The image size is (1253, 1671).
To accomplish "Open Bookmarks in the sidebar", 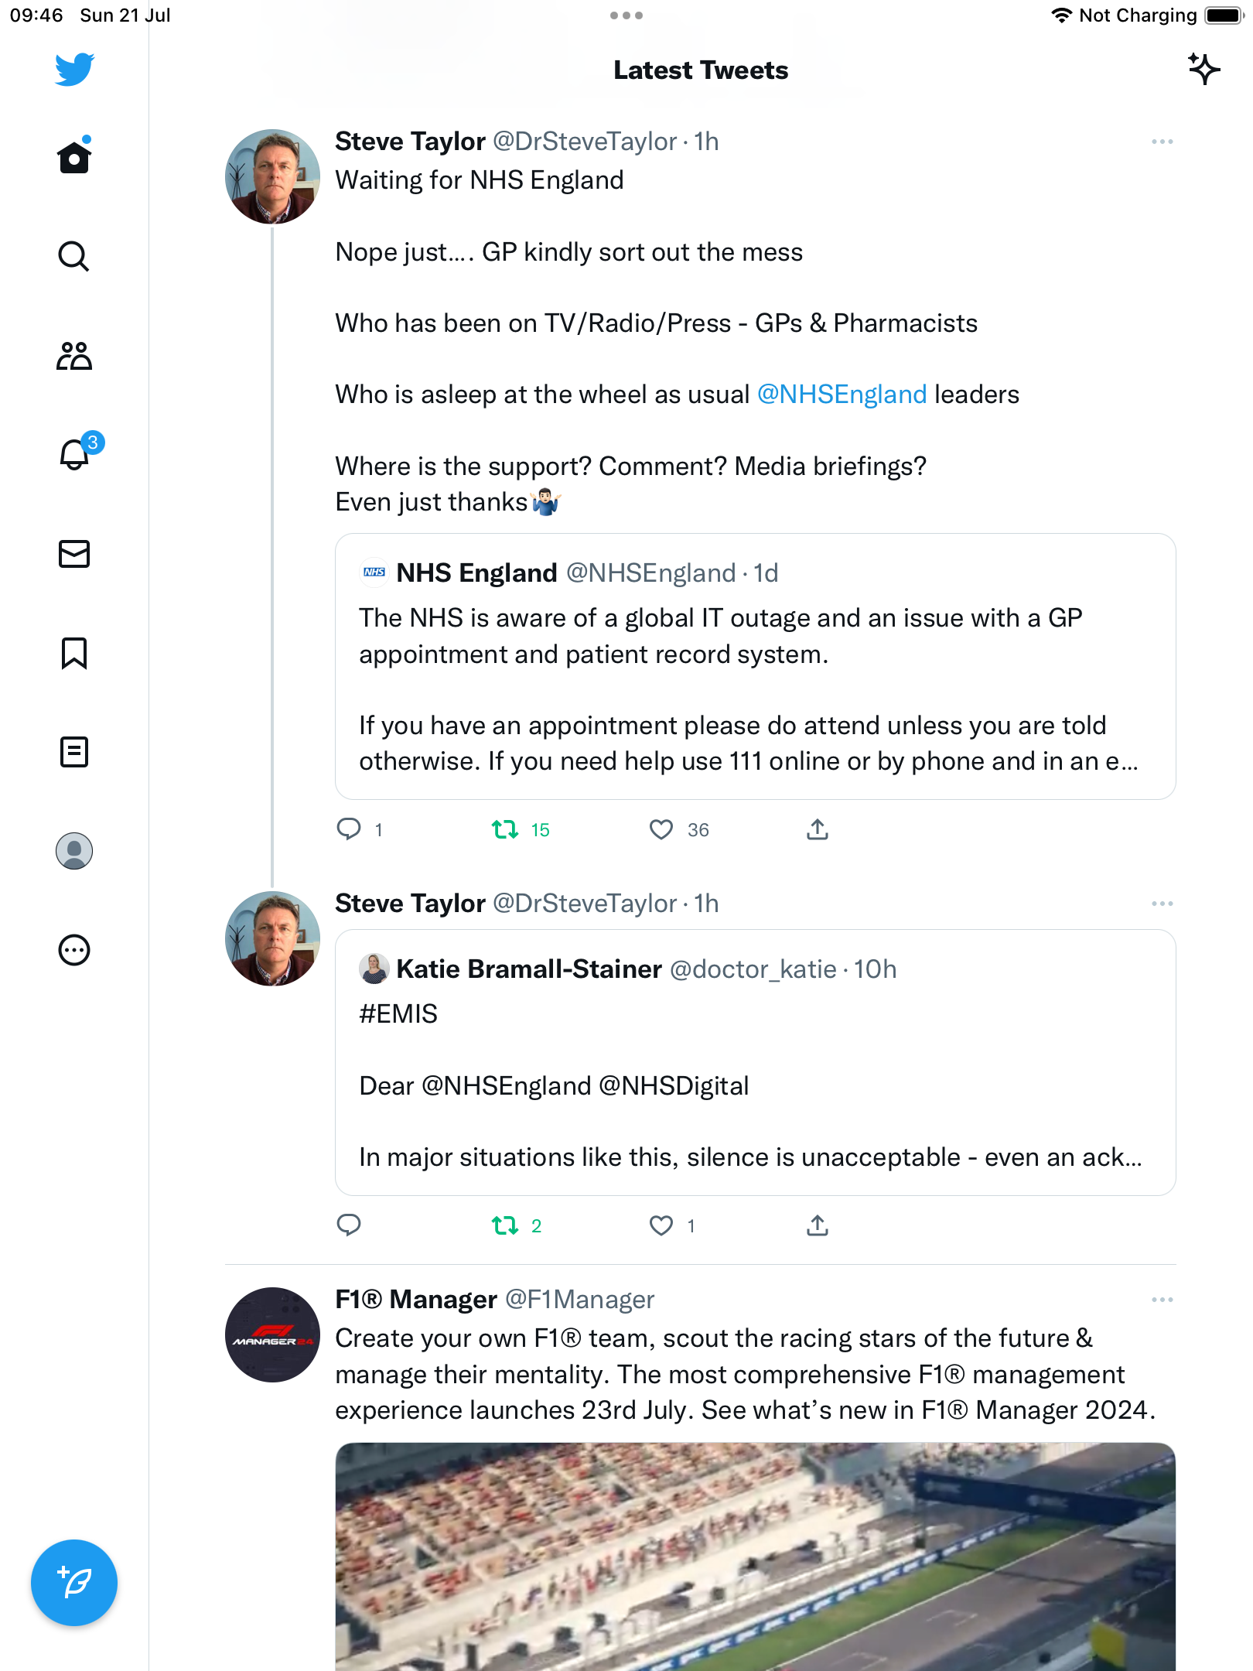I will (74, 653).
